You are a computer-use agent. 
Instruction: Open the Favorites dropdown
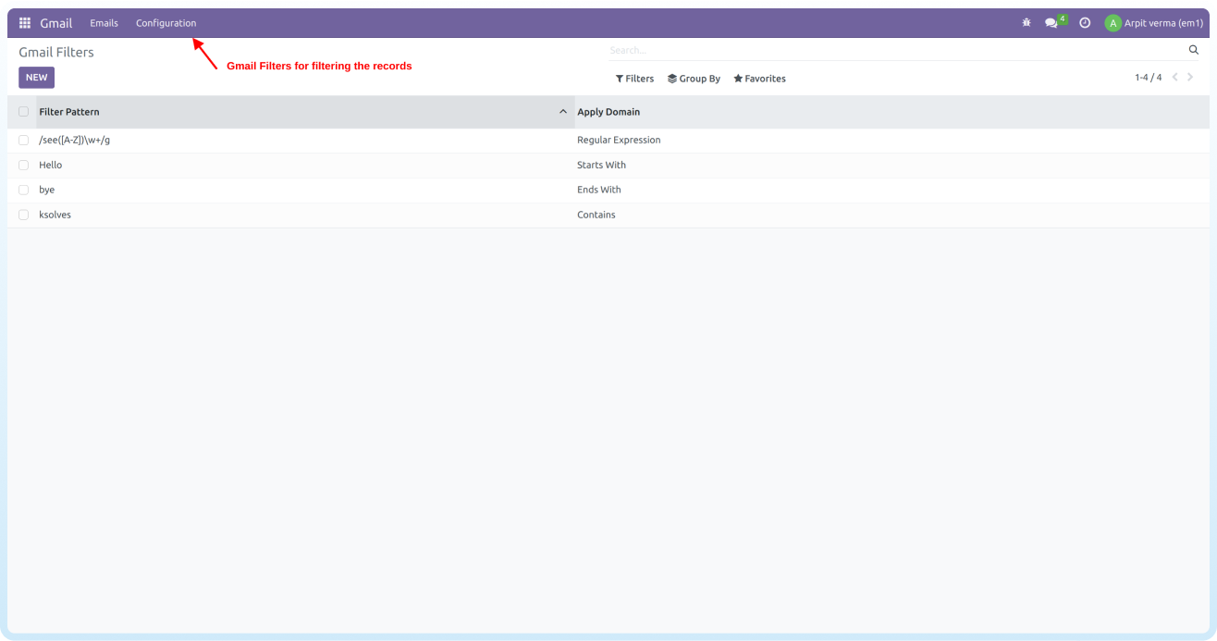click(x=759, y=79)
